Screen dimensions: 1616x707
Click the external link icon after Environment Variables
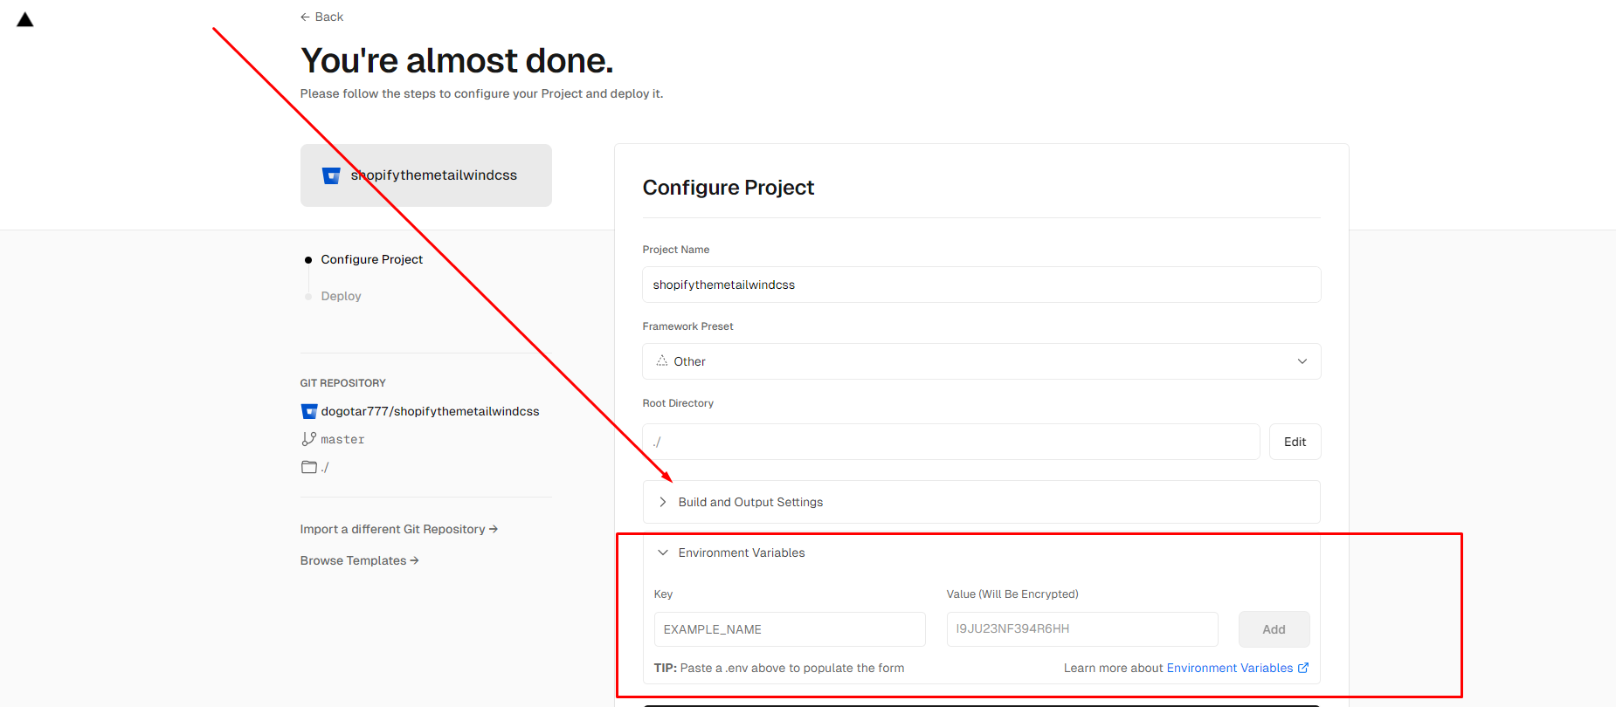click(1302, 668)
